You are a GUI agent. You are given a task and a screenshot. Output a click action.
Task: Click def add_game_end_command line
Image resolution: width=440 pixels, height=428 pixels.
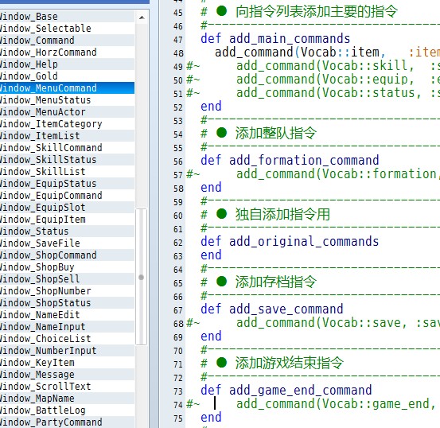click(286, 390)
